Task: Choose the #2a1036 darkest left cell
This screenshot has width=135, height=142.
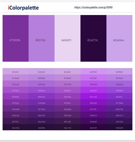Action: (16, 127)
